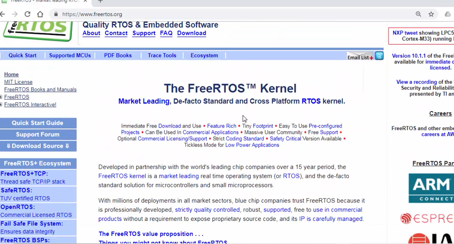Screen dimensions: 454x244
Task: Open the Download link in header
Action: click(192, 33)
